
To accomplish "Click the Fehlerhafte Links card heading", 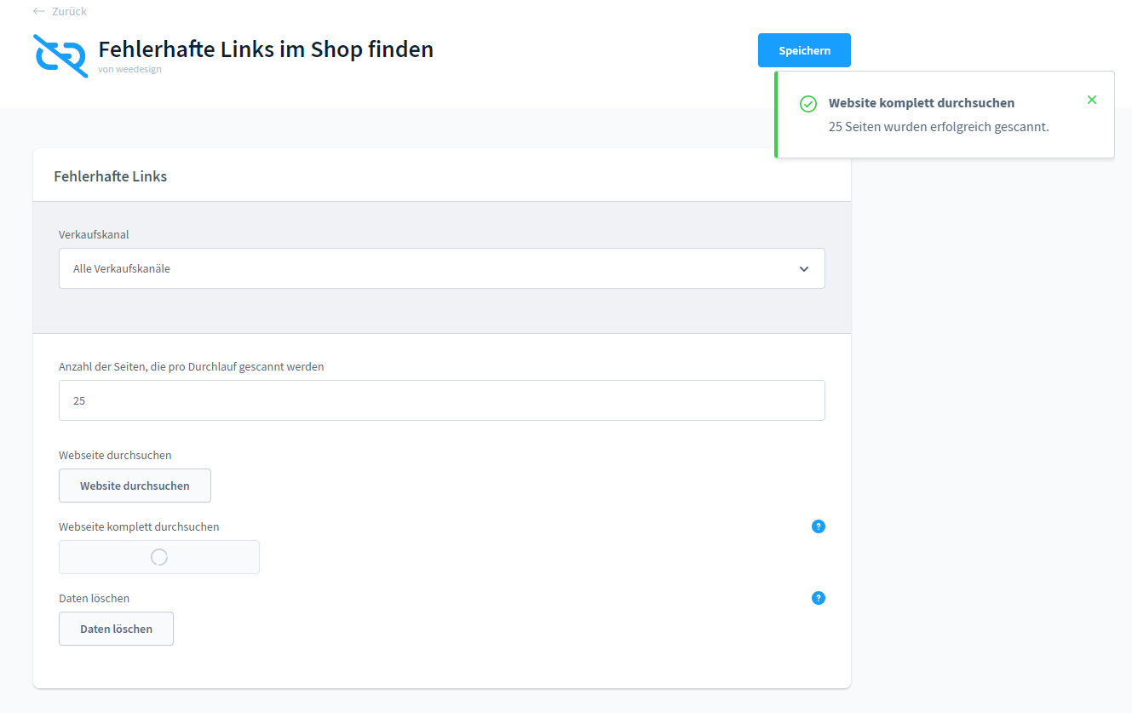I will (x=111, y=176).
